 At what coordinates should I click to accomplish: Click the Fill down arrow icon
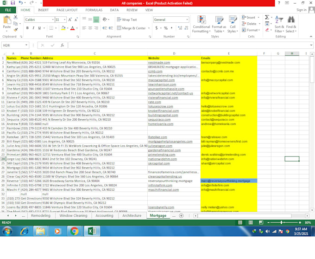point(267,24)
